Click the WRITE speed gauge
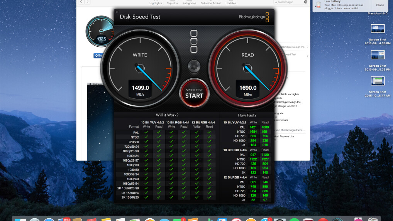This screenshot has width=393, height=221. click(140, 68)
